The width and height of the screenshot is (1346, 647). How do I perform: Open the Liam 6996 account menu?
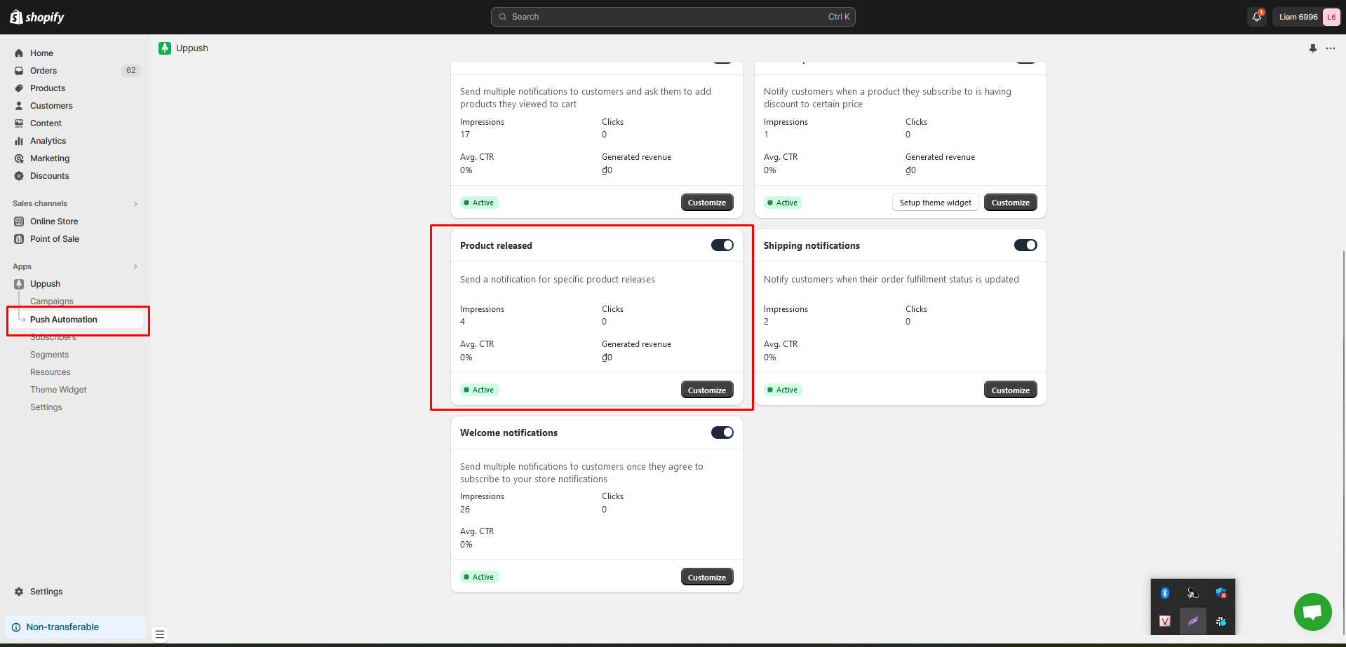[x=1307, y=17]
